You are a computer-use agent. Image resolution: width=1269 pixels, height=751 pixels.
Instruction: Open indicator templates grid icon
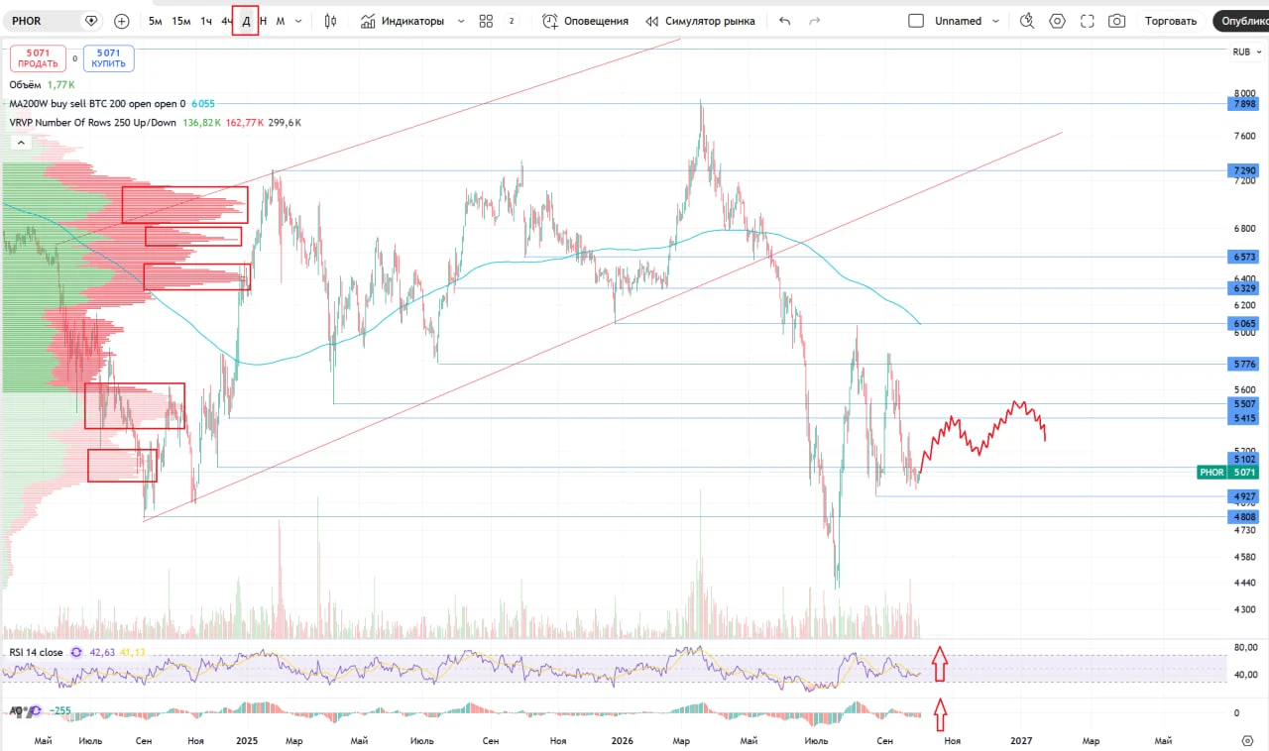click(x=486, y=21)
